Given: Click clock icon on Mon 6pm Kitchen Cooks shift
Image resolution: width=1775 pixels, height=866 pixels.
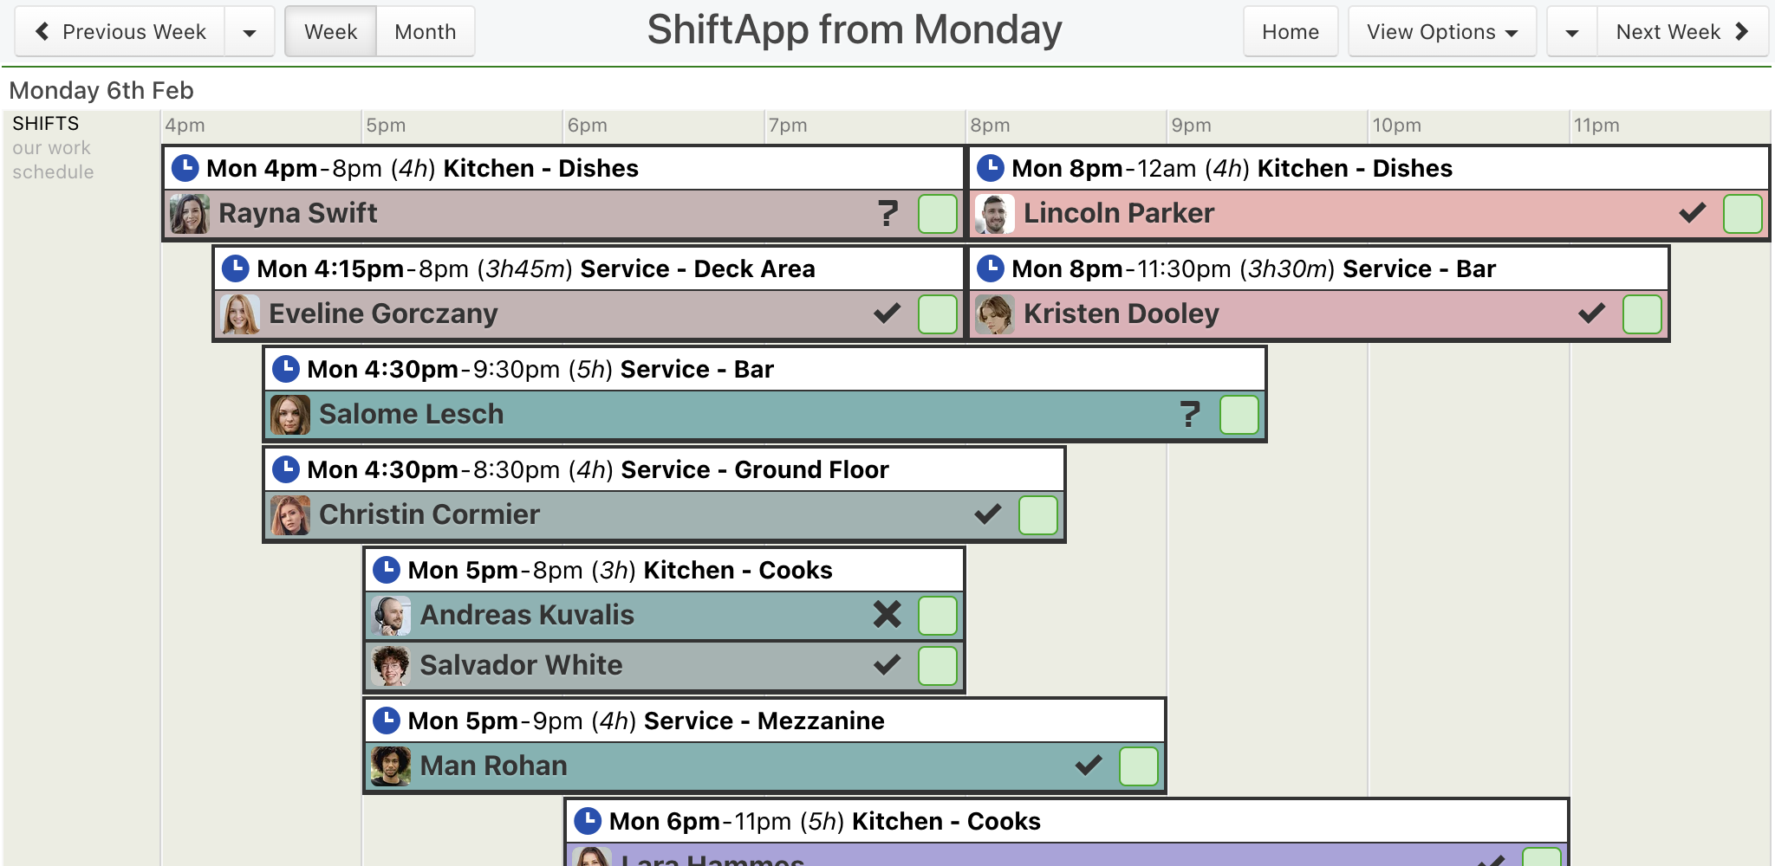Looking at the screenshot, I should [588, 821].
